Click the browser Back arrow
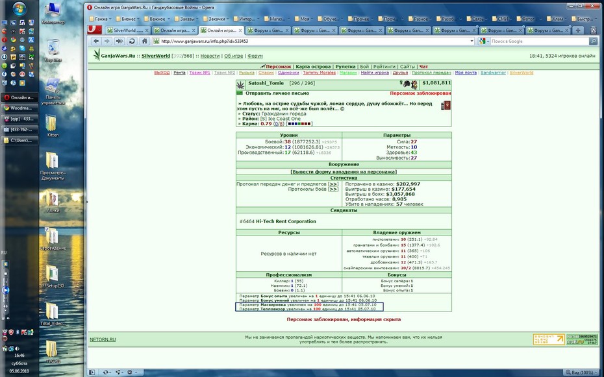The height and width of the screenshot is (377, 604). pos(96,41)
